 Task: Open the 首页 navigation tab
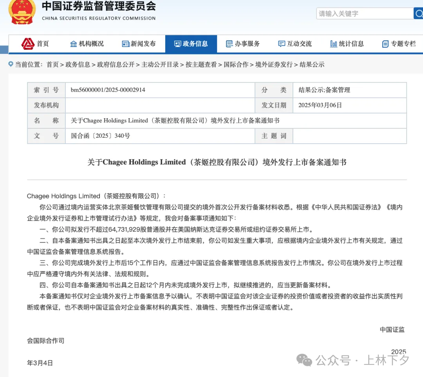[x=43, y=44]
